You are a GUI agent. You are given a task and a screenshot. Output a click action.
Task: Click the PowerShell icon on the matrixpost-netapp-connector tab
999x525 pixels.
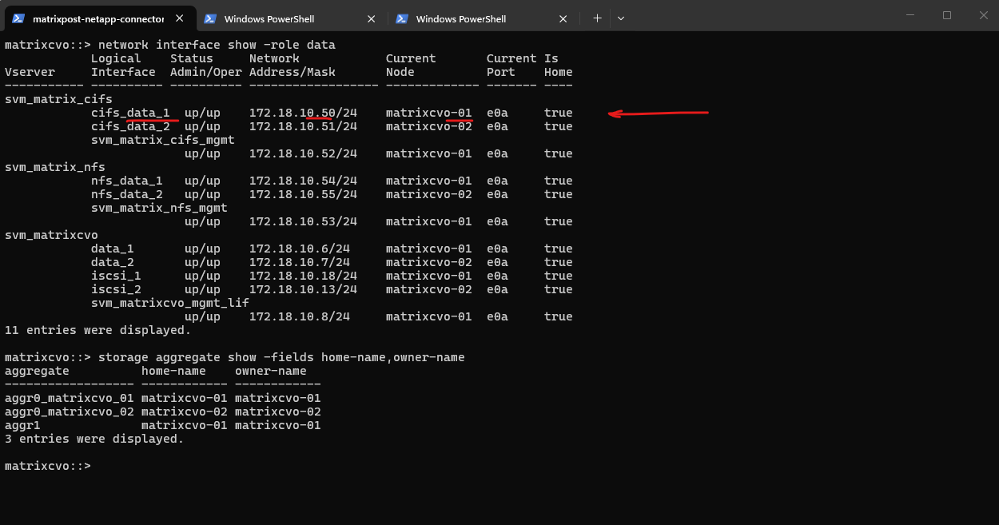click(18, 18)
